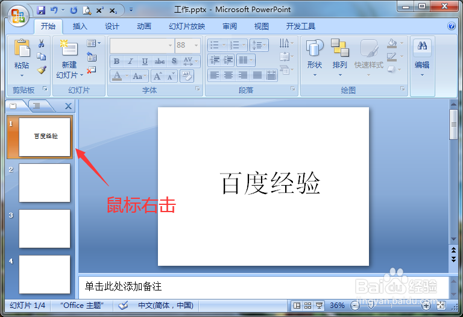463x317 pixels.
Task: Open shape outline color options
Action: point(395,57)
